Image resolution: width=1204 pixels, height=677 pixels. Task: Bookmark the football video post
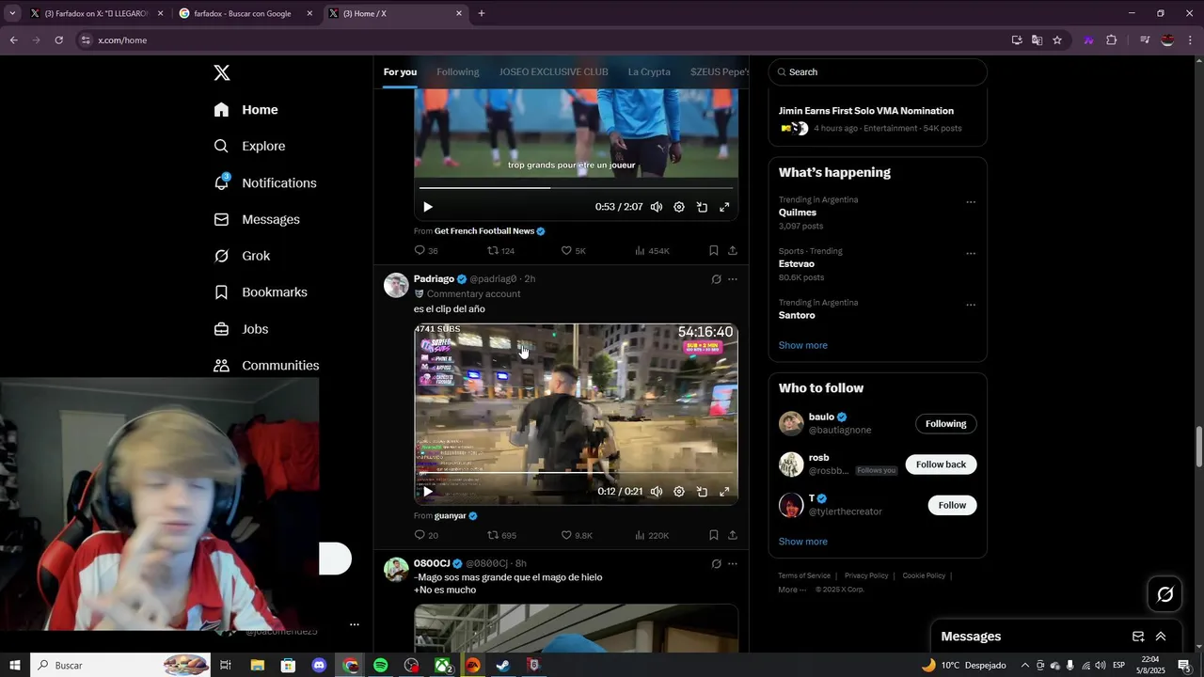[x=713, y=251]
